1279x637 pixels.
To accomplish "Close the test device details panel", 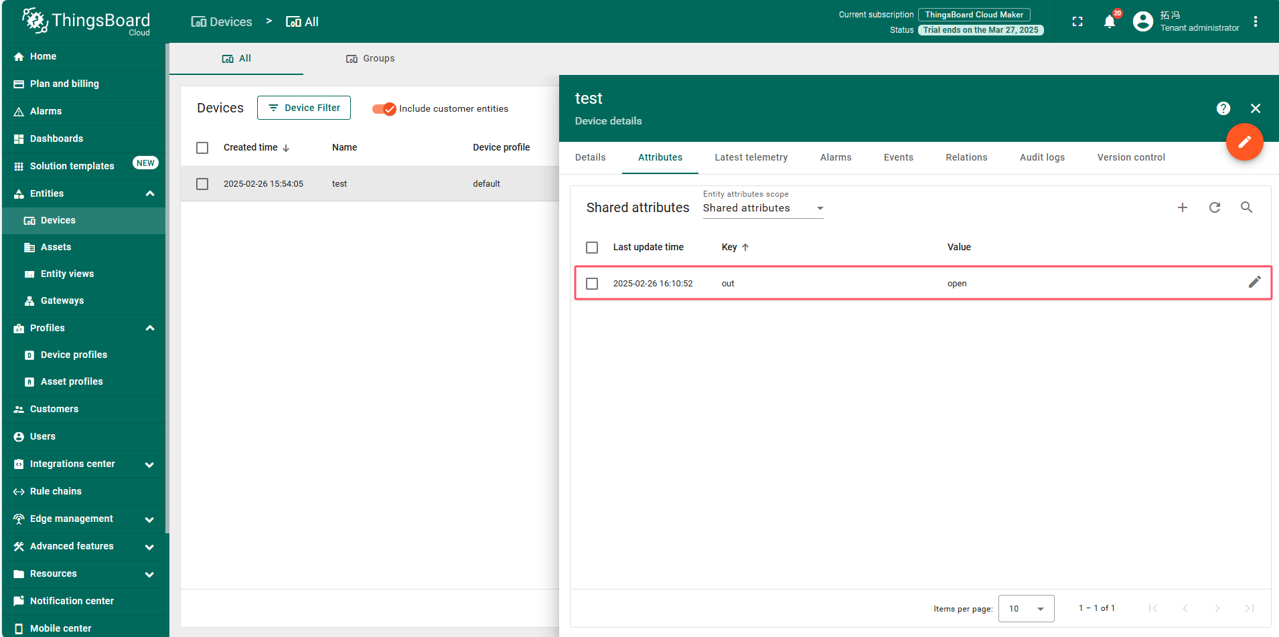I will (1256, 108).
